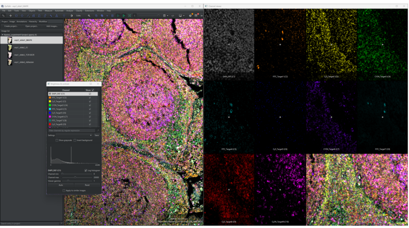Enable Invert background checkbox
The width and height of the screenshot is (409, 228).
pyautogui.click(x=75, y=140)
